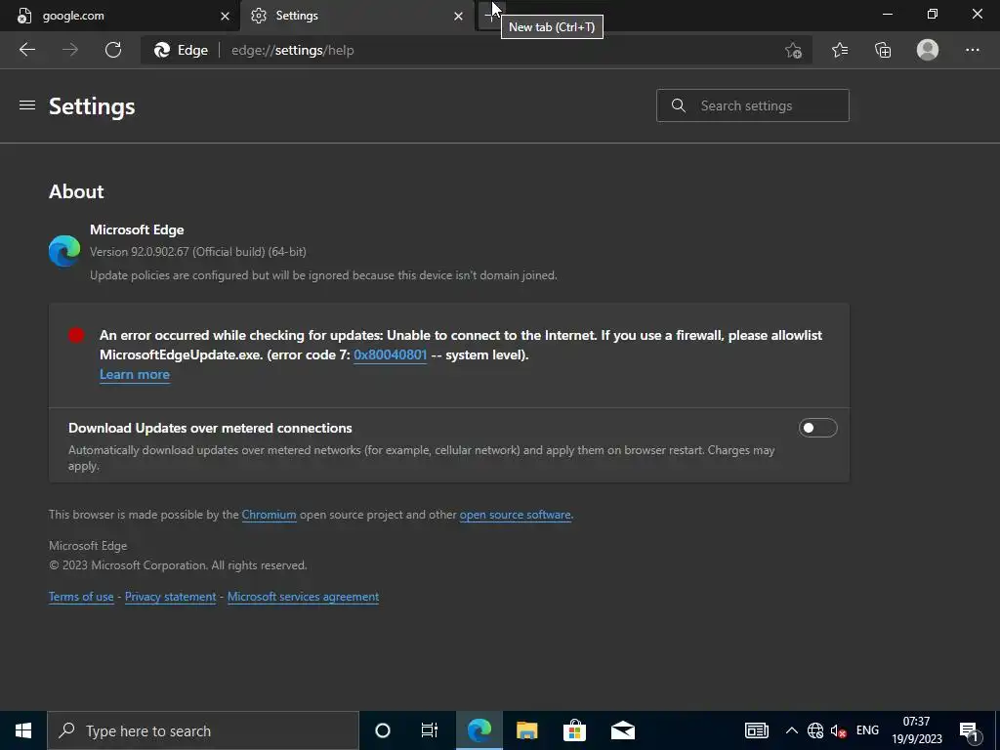Click the address bar showing edge://settings/help
This screenshot has width=1000, height=750.
476,51
